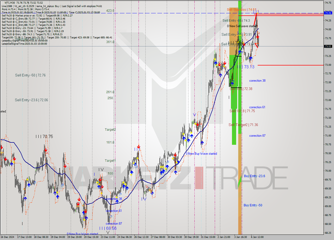Click the 'Target100: 72.38' info line

coord(57,38)
